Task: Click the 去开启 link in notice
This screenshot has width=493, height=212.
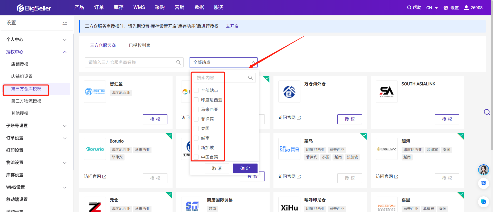Action: click(x=232, y=26)
